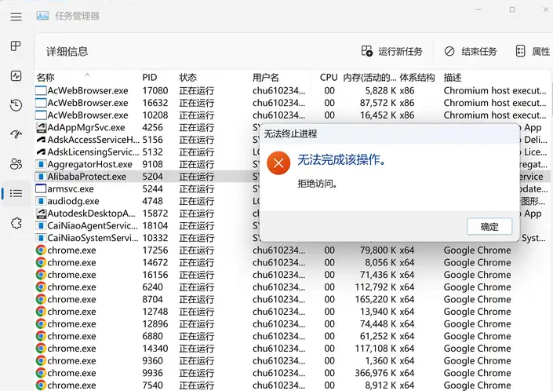Open the Users page icon
The width and height of the screenshot is (553, 391).
coord(16,163)
